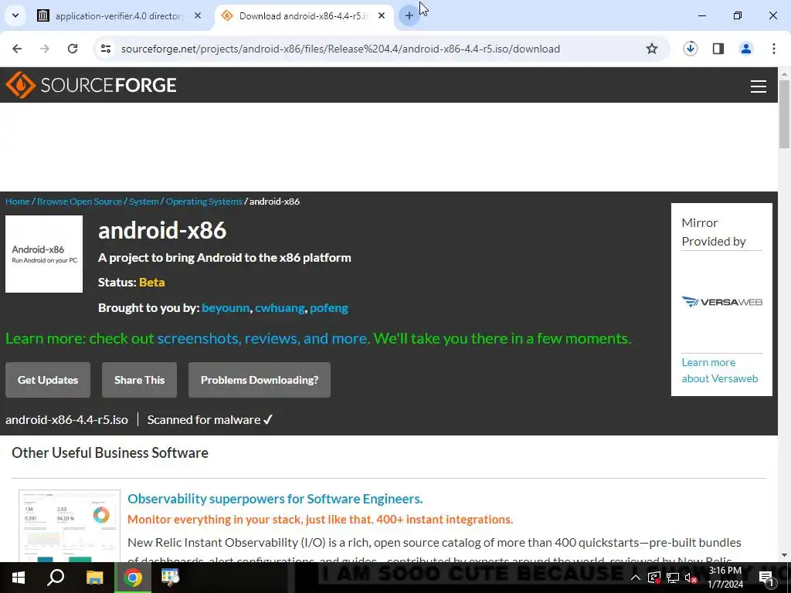This screenshot has height=593, width=791.
Task: Open the tab search dropdown arrow
Action: [15, 15]
